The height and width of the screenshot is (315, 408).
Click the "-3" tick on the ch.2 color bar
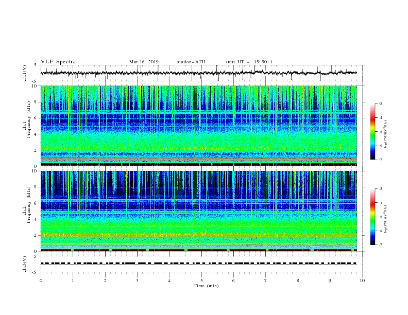point(380,189)
